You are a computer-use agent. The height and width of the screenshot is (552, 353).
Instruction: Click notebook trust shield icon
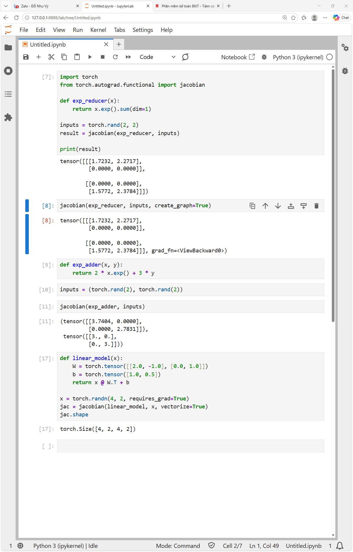[212, 546]
